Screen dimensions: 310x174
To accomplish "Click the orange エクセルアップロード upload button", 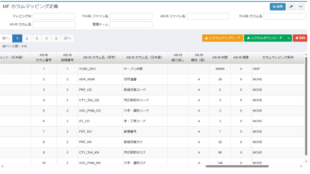I will tap(223, 38).
